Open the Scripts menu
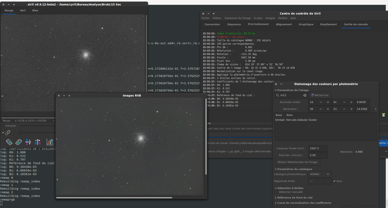 point(258,18)
